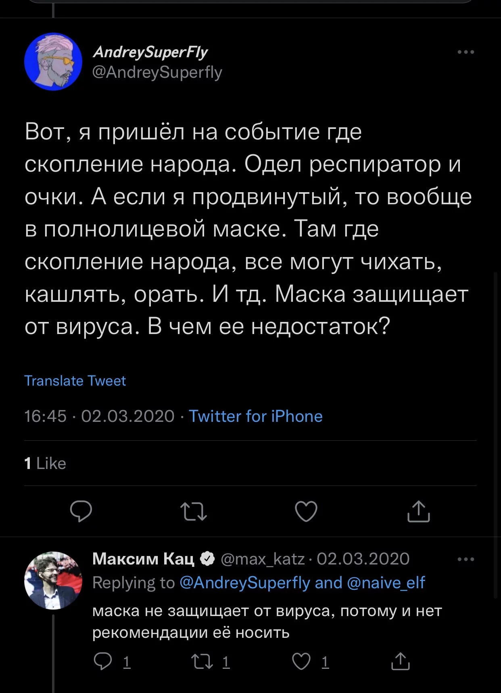Screen dimensions: 501x693
Task: Open more options for AndreySuperFly's tweet
Action: [466, 52]
